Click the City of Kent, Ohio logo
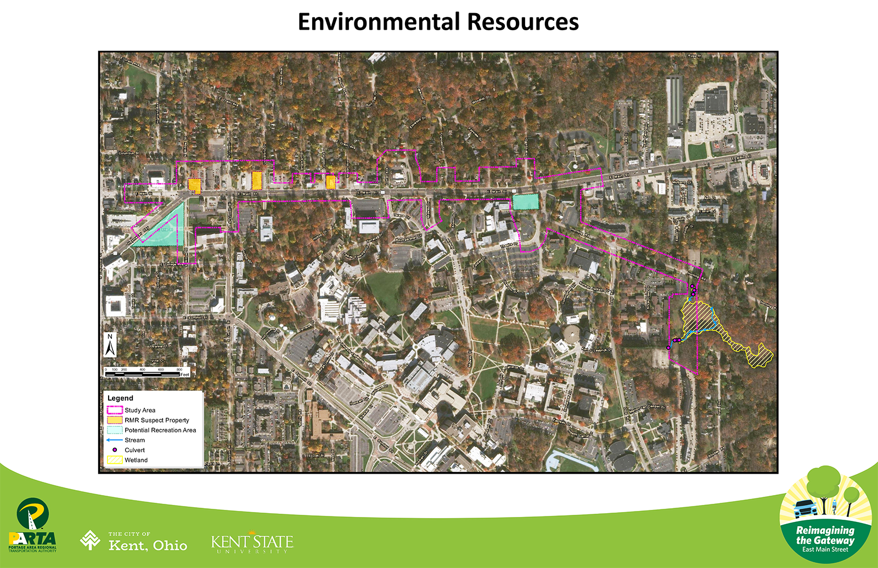 pos(134,541)
